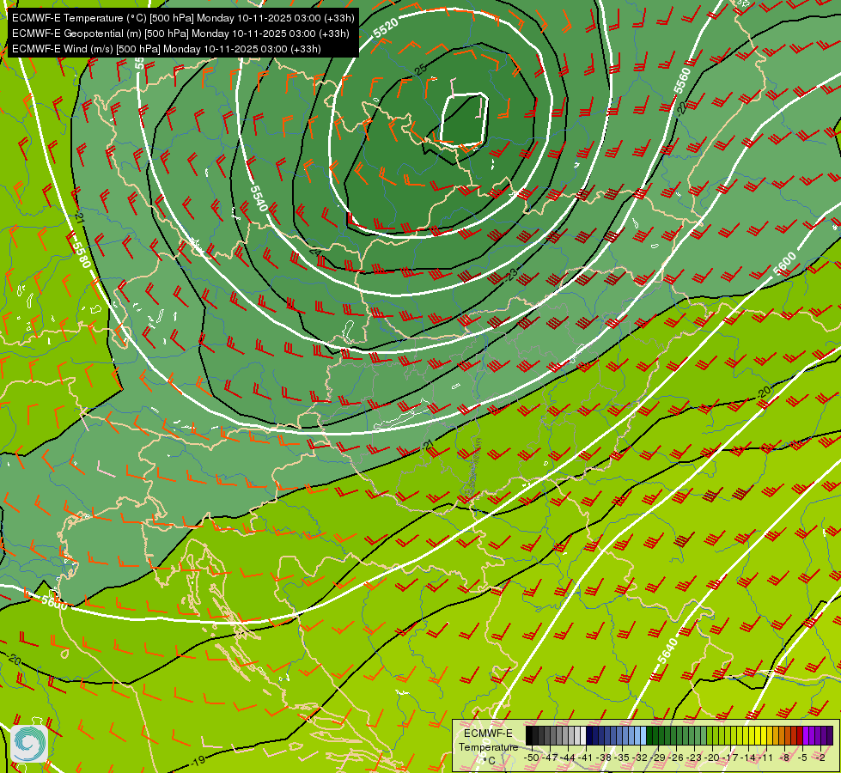
Task: Click the -29 legend scale value
Action: coord(657,758)
